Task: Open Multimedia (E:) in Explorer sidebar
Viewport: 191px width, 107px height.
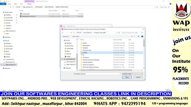Action: pyautogui.click(x=10, y=62)
